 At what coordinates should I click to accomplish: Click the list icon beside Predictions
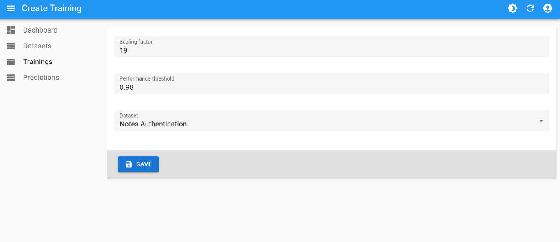11,78
